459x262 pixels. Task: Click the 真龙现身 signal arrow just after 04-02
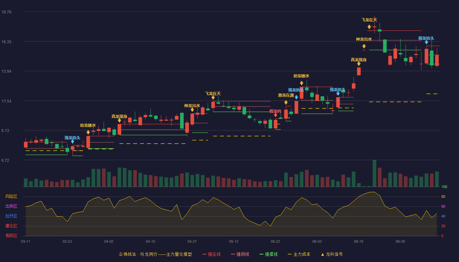[x=119, y=121]
